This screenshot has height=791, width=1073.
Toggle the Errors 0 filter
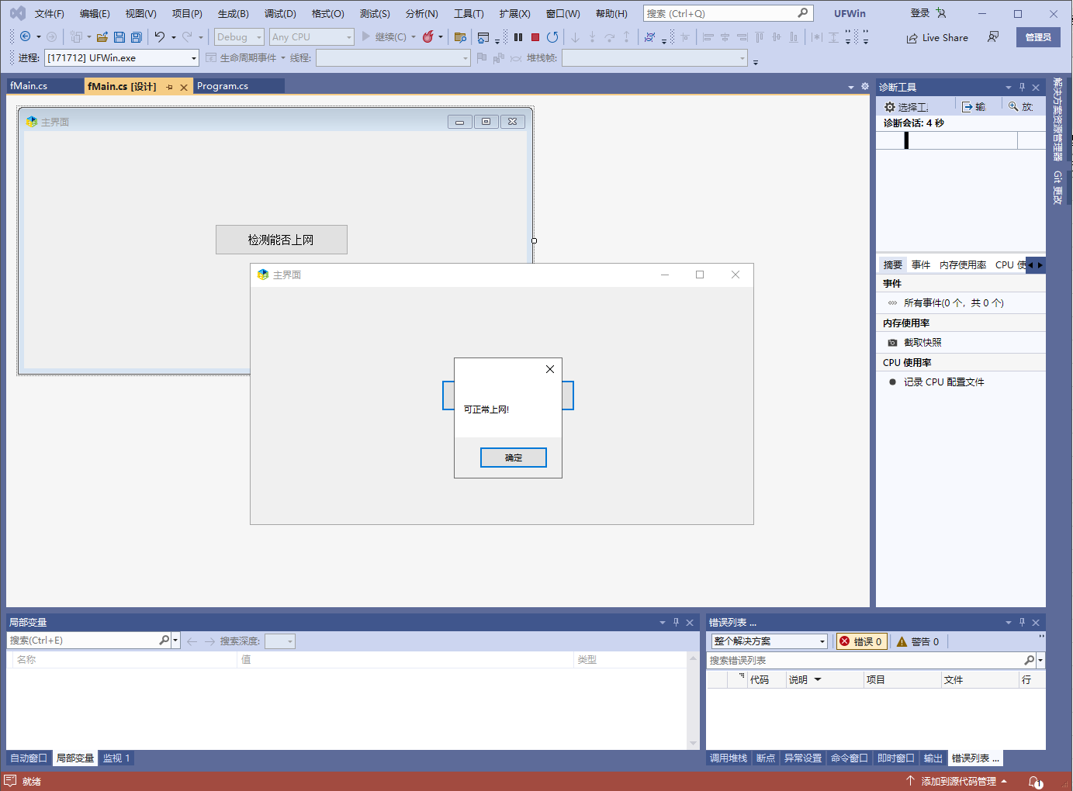click(861, 641)
